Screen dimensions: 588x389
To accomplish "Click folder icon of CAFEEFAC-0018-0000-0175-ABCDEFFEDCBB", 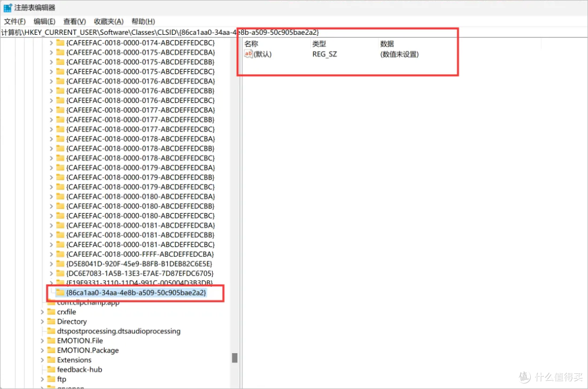I will (60, 62).
